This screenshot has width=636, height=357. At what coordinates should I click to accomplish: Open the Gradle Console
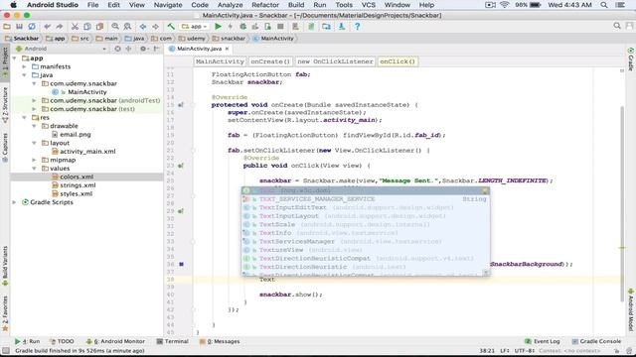tap(596, 341)
